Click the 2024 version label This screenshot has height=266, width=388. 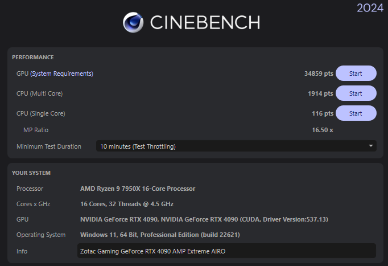(370, 8)
